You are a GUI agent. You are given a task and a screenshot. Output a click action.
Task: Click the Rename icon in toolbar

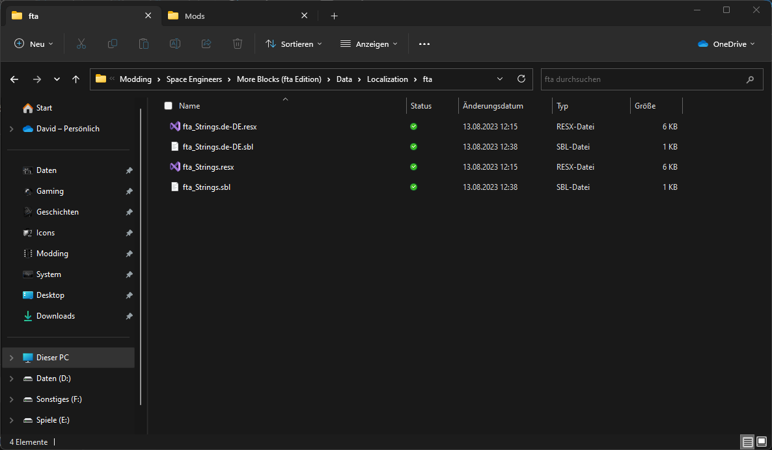point(175,44)
